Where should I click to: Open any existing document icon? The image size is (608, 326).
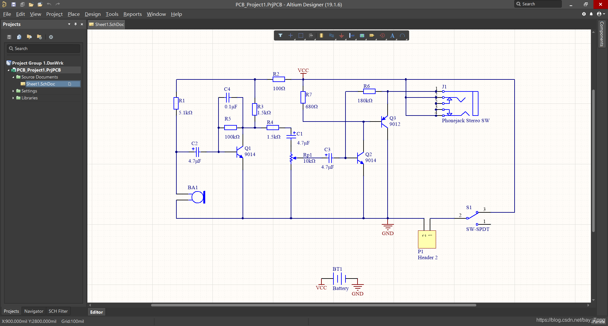click(x=31, y=4)
